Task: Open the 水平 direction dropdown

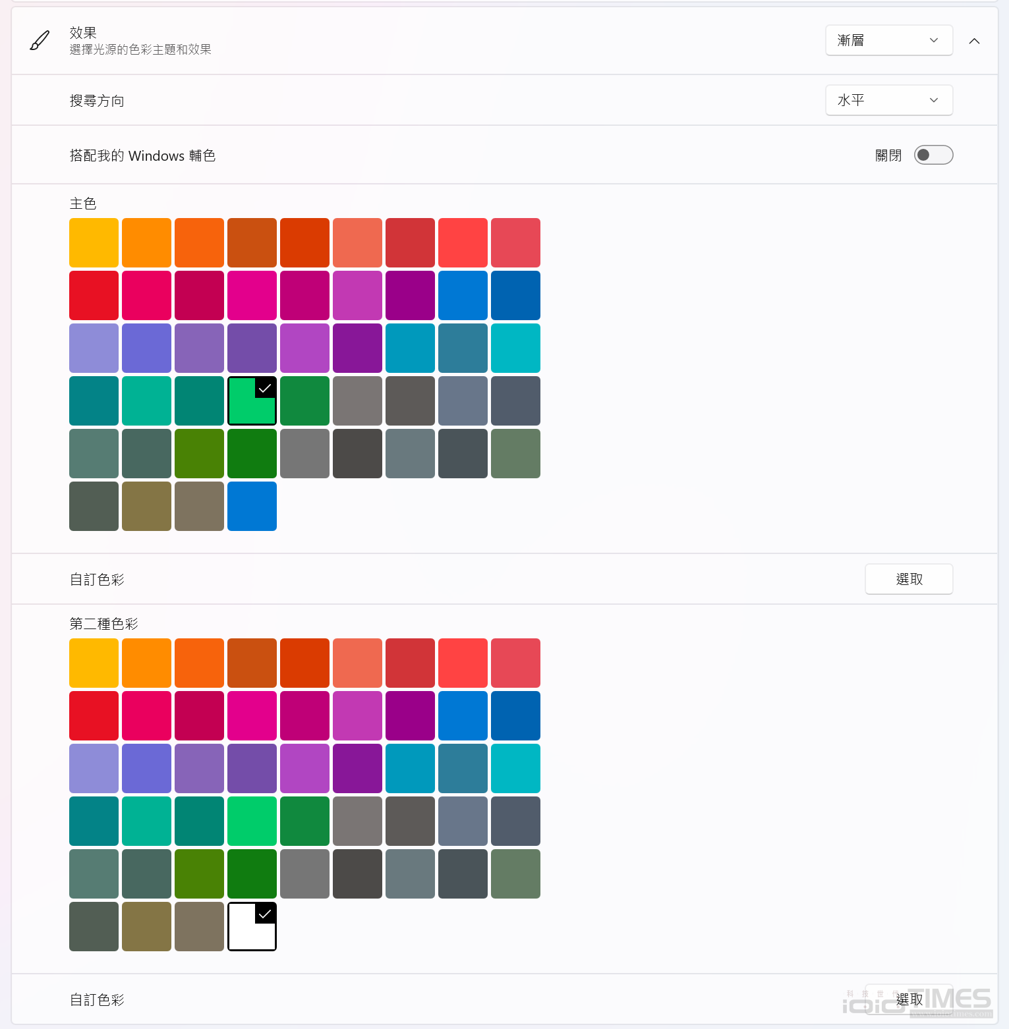Action: pyautogui.click(x=888, y=100)
